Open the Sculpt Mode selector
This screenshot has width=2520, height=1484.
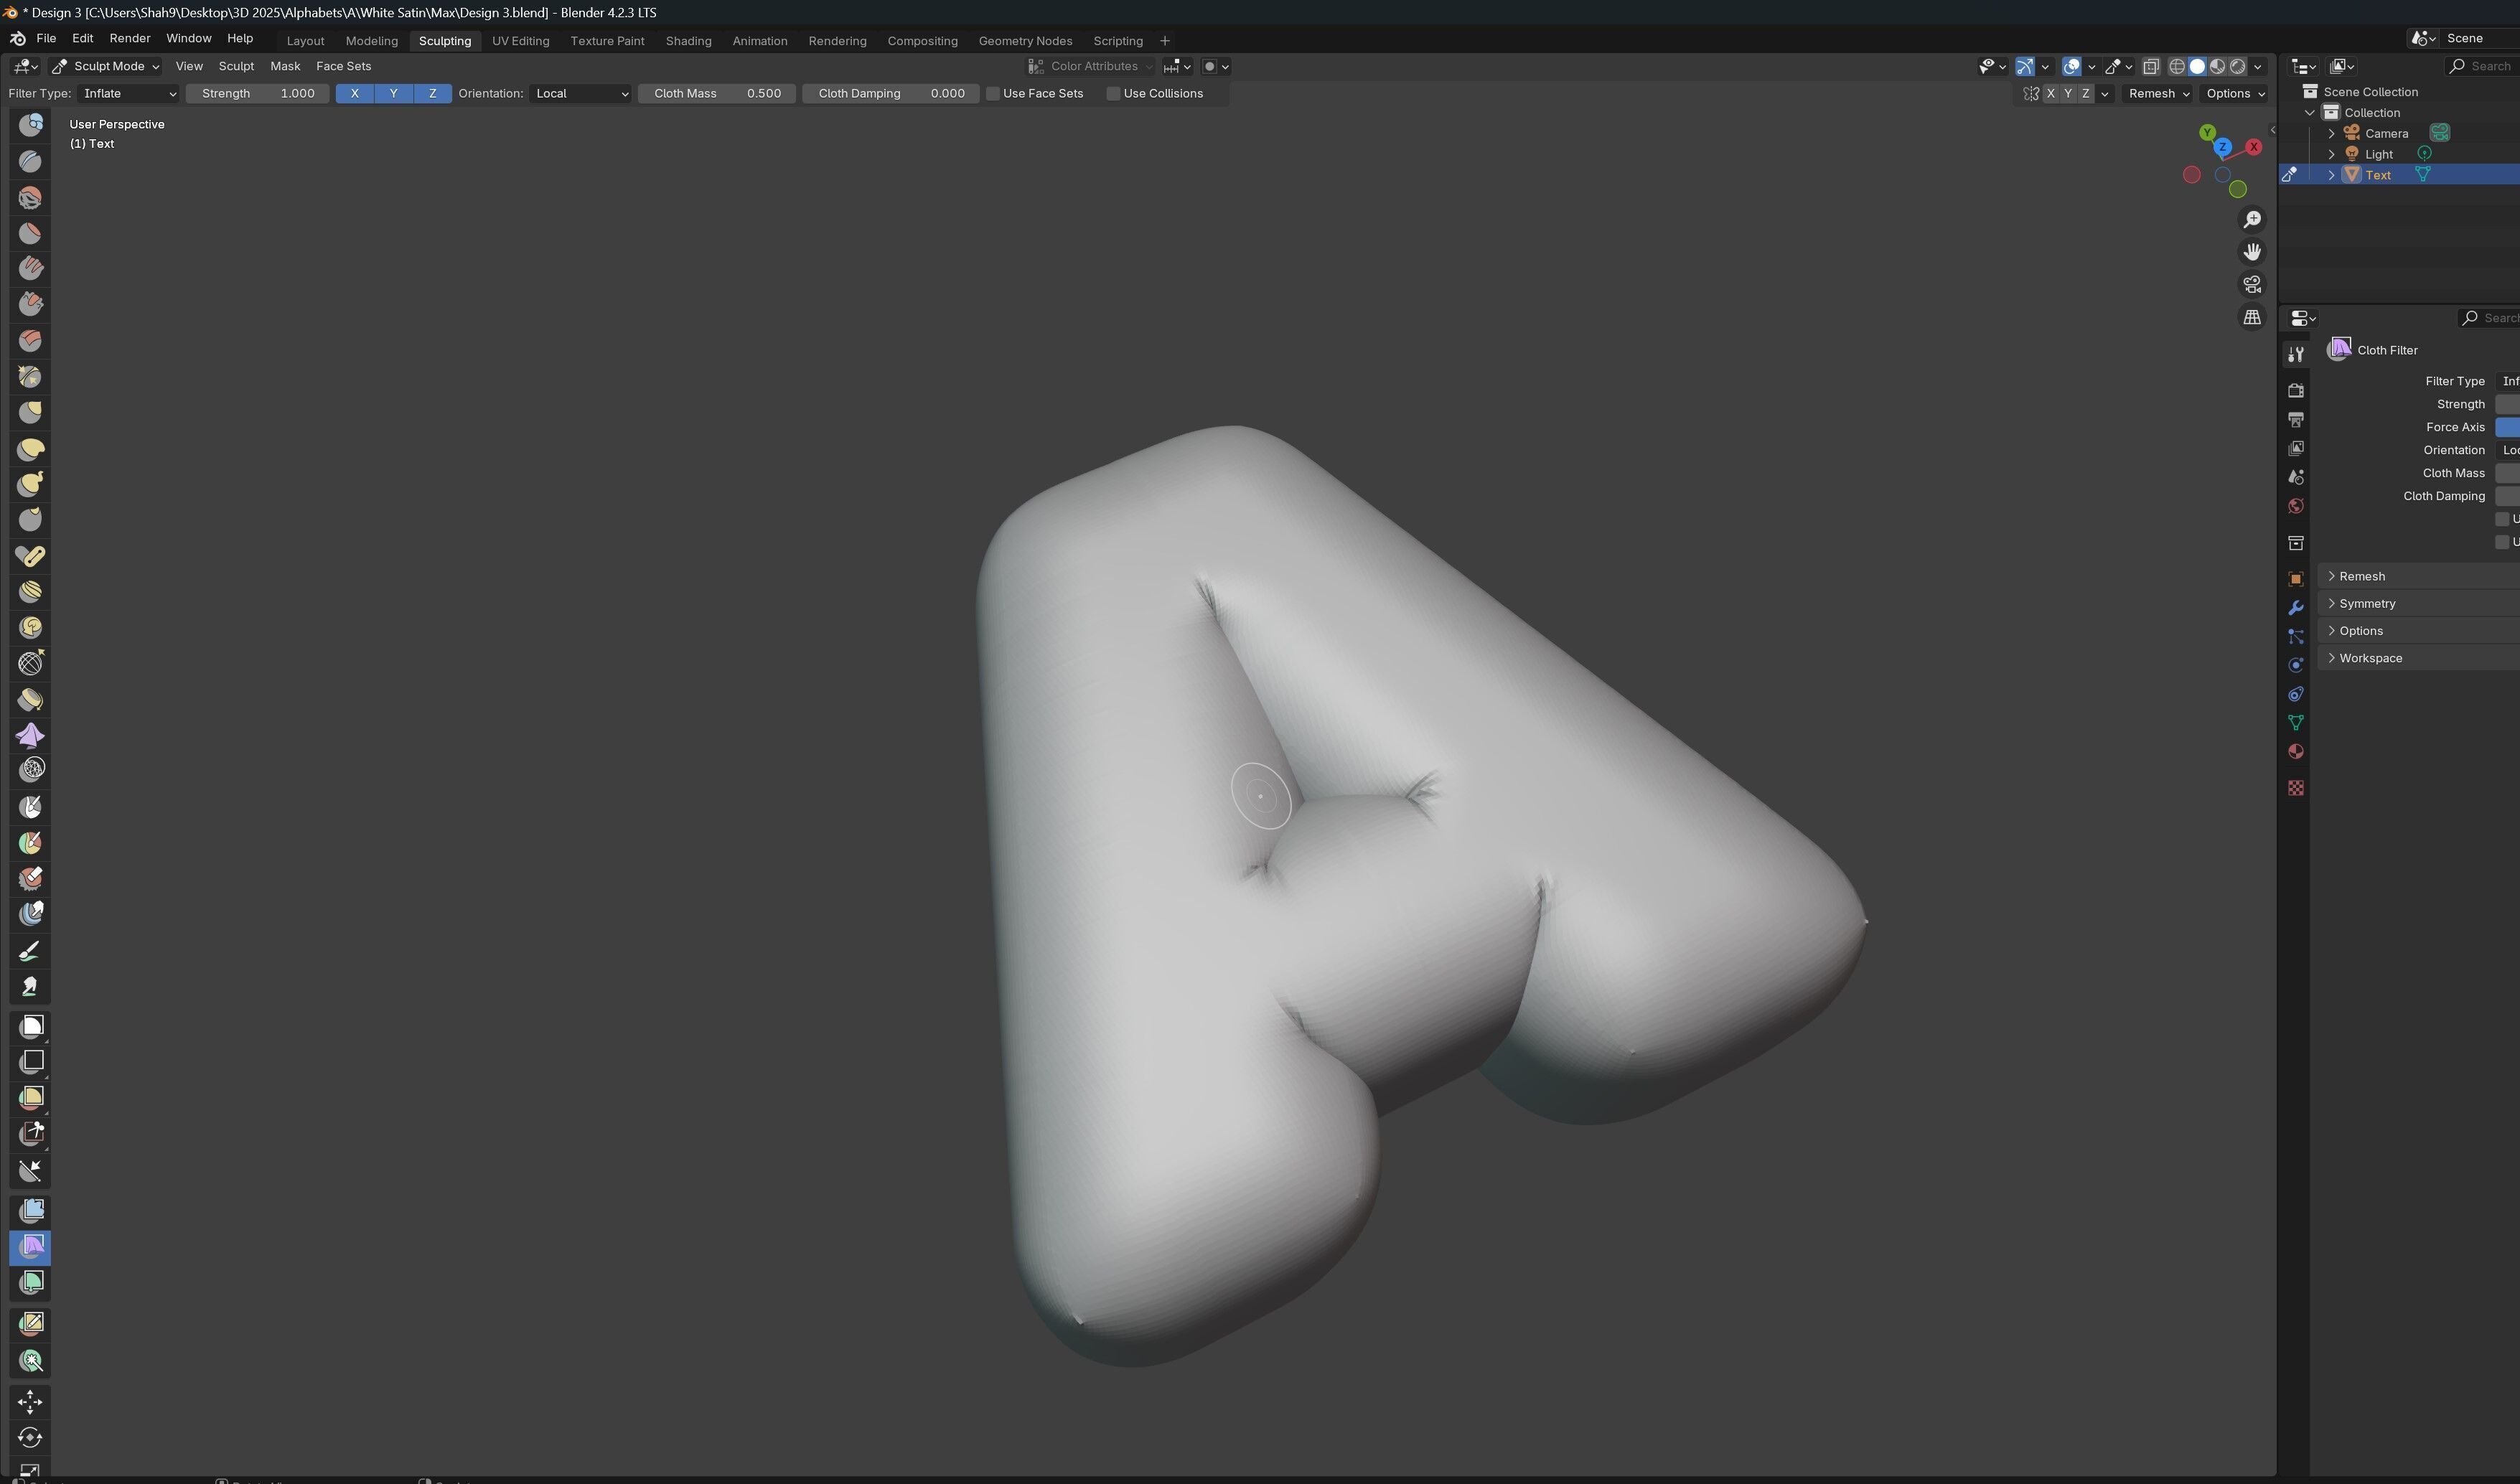(106, 66)
